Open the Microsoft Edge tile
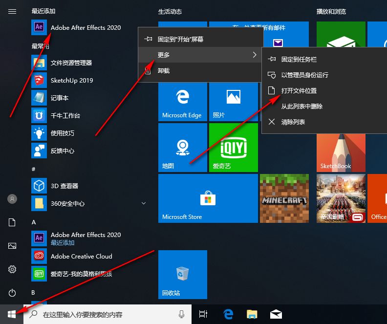Screen dimensions: 387x324 tap(183, 102)
